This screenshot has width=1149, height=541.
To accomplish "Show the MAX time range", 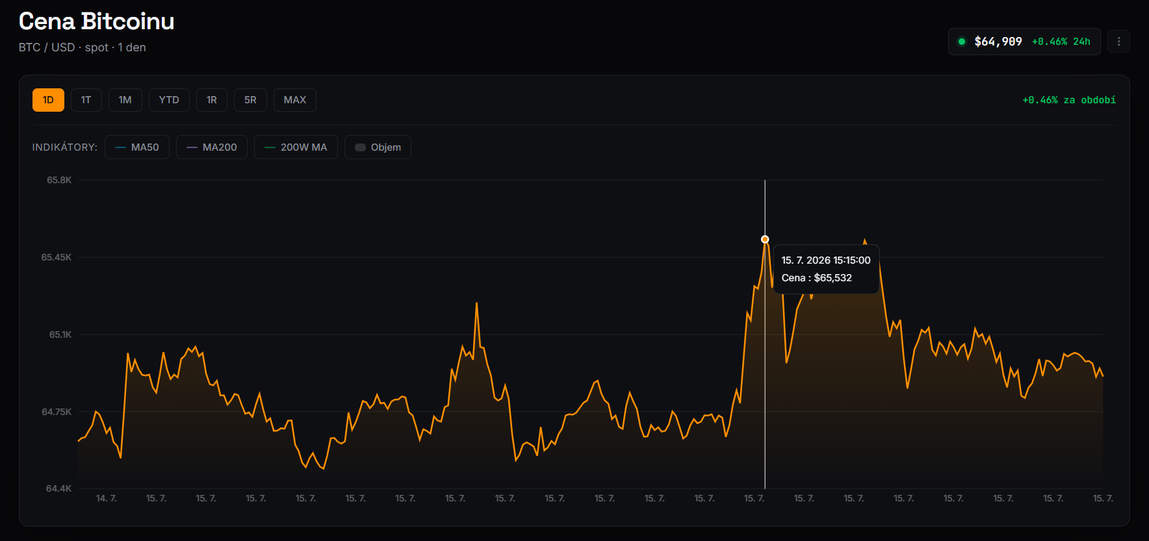I will click(x=295, y=100).
